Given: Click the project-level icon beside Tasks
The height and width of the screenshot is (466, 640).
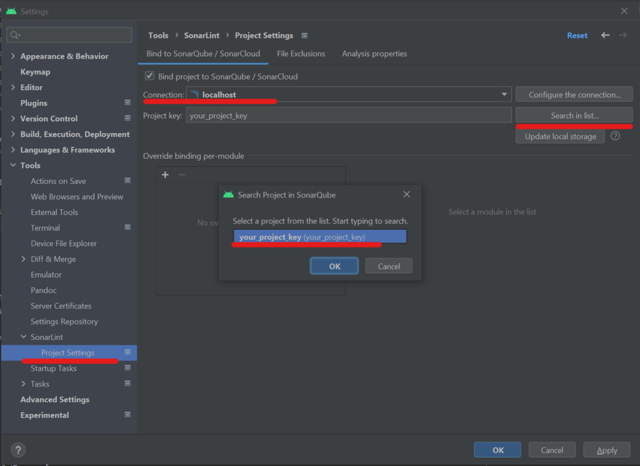Looking at the screenshot, I should (127, 384).
